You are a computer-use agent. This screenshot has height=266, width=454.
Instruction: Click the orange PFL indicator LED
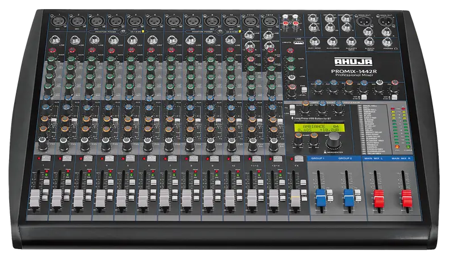pyautogui.click(x=397, y=147)
